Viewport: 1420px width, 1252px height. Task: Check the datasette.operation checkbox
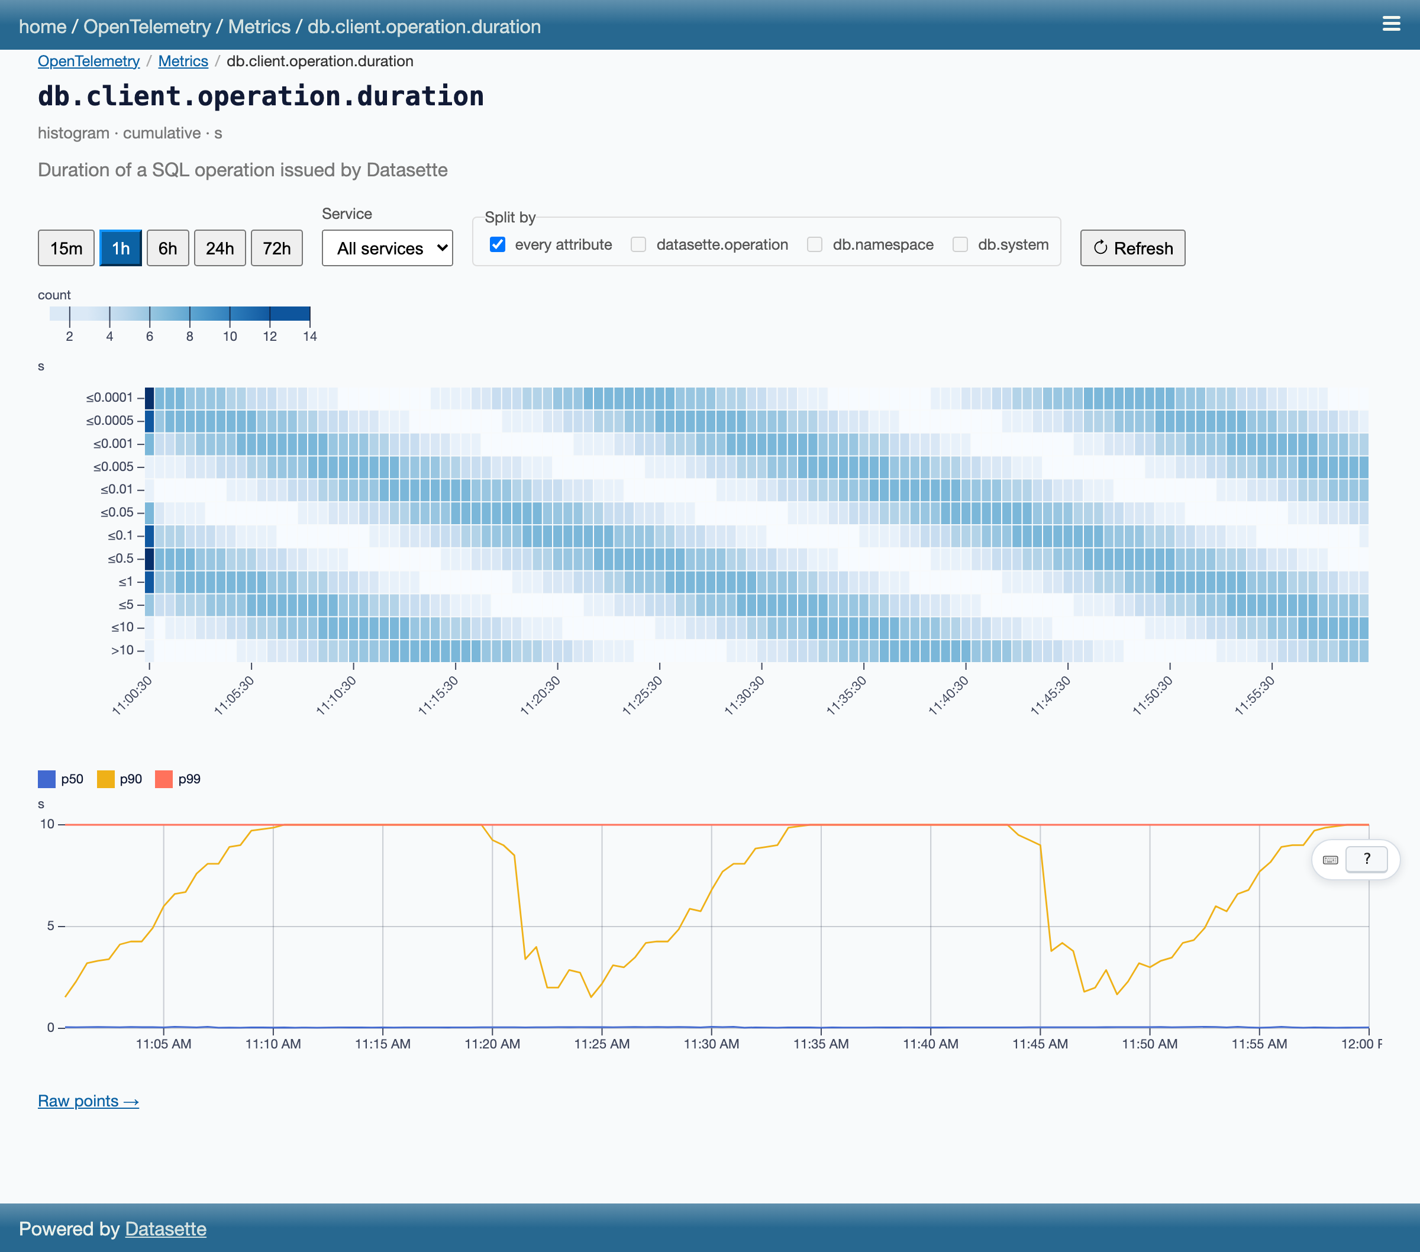tap(638, 244)
